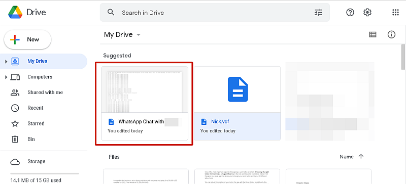The height and width of the screenshot is (184, 406).
Task: Open the blurred third suggested file card
Action: (x=330, y=101)
